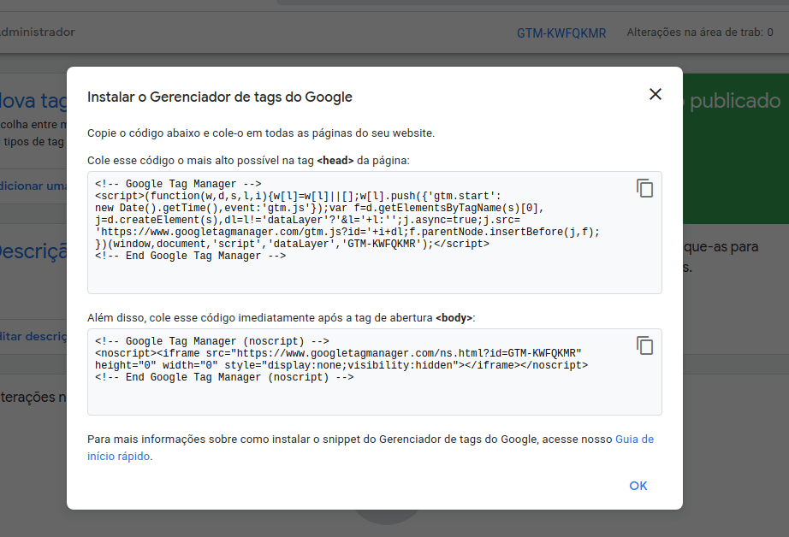
Task: Click the 'Administrador' tab label behind dialog
Action: point(38,32)
